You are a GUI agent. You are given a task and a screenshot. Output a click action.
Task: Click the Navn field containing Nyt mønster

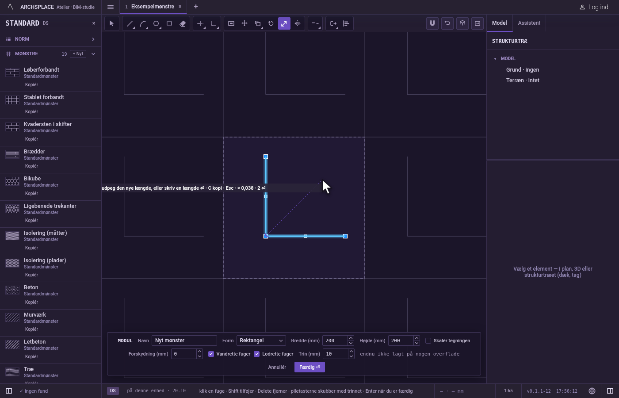(184, 341)
